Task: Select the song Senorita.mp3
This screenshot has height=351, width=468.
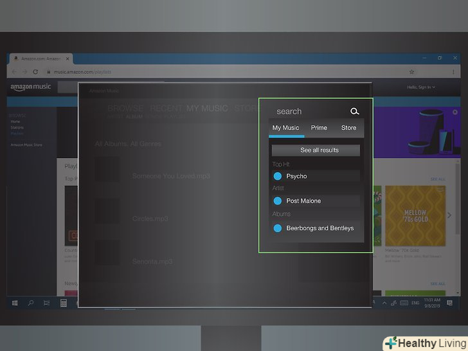Action: pyautogui.click(x=152, y=262)
